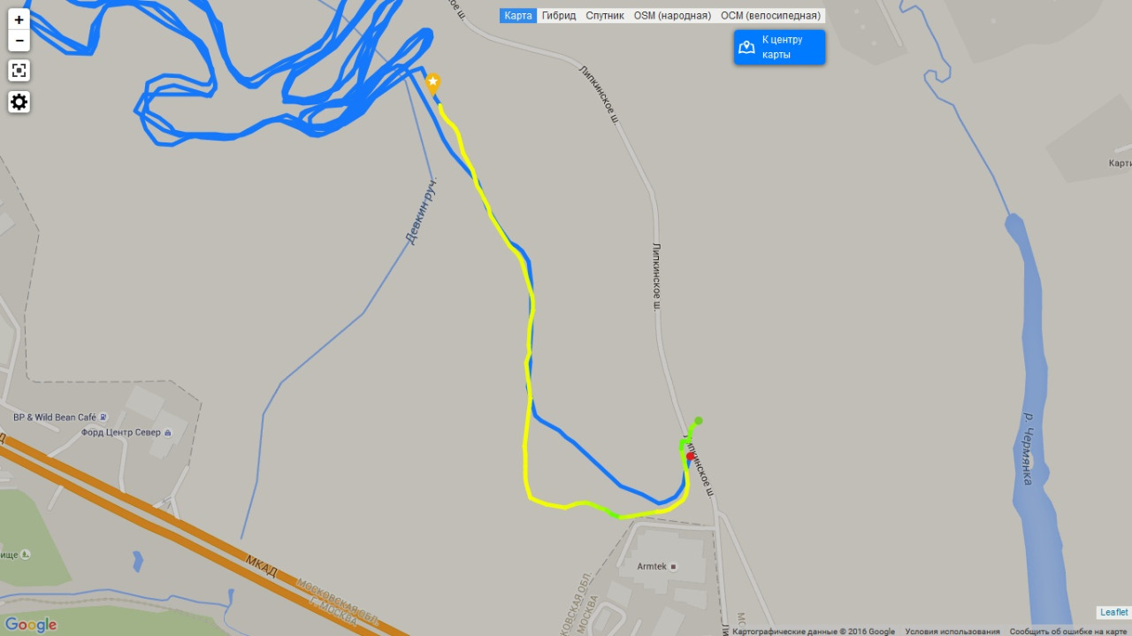
Task: Select OSM (народная) layer tab
Action: coord(672,16)
